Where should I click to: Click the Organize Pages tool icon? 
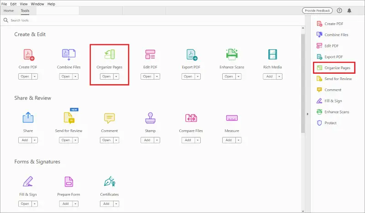[x=109, y=55]
